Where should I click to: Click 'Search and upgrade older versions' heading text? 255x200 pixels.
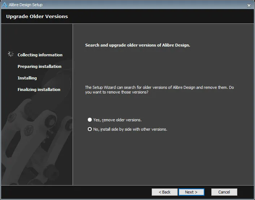click(138, 45)
